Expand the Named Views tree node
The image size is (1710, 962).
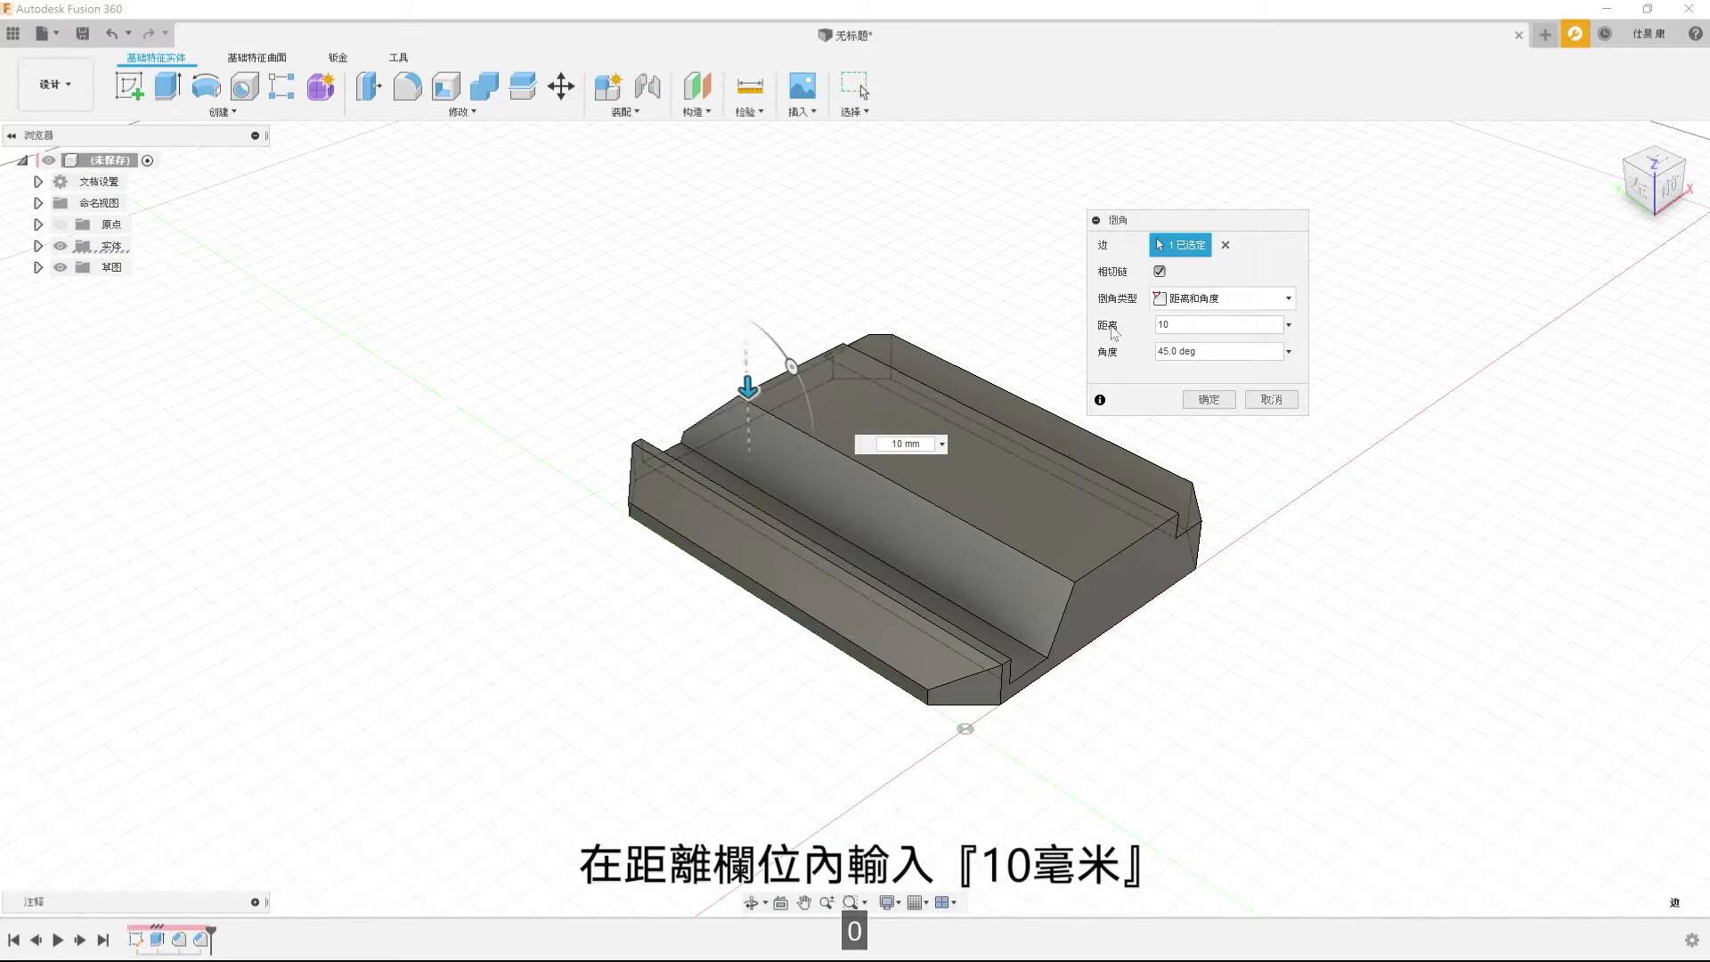38,203
